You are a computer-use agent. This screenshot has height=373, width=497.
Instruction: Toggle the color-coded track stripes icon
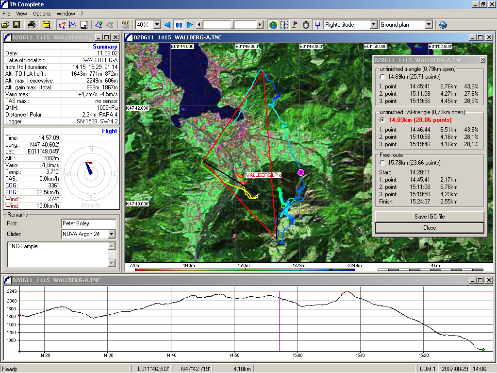click(x=284, y=25)
